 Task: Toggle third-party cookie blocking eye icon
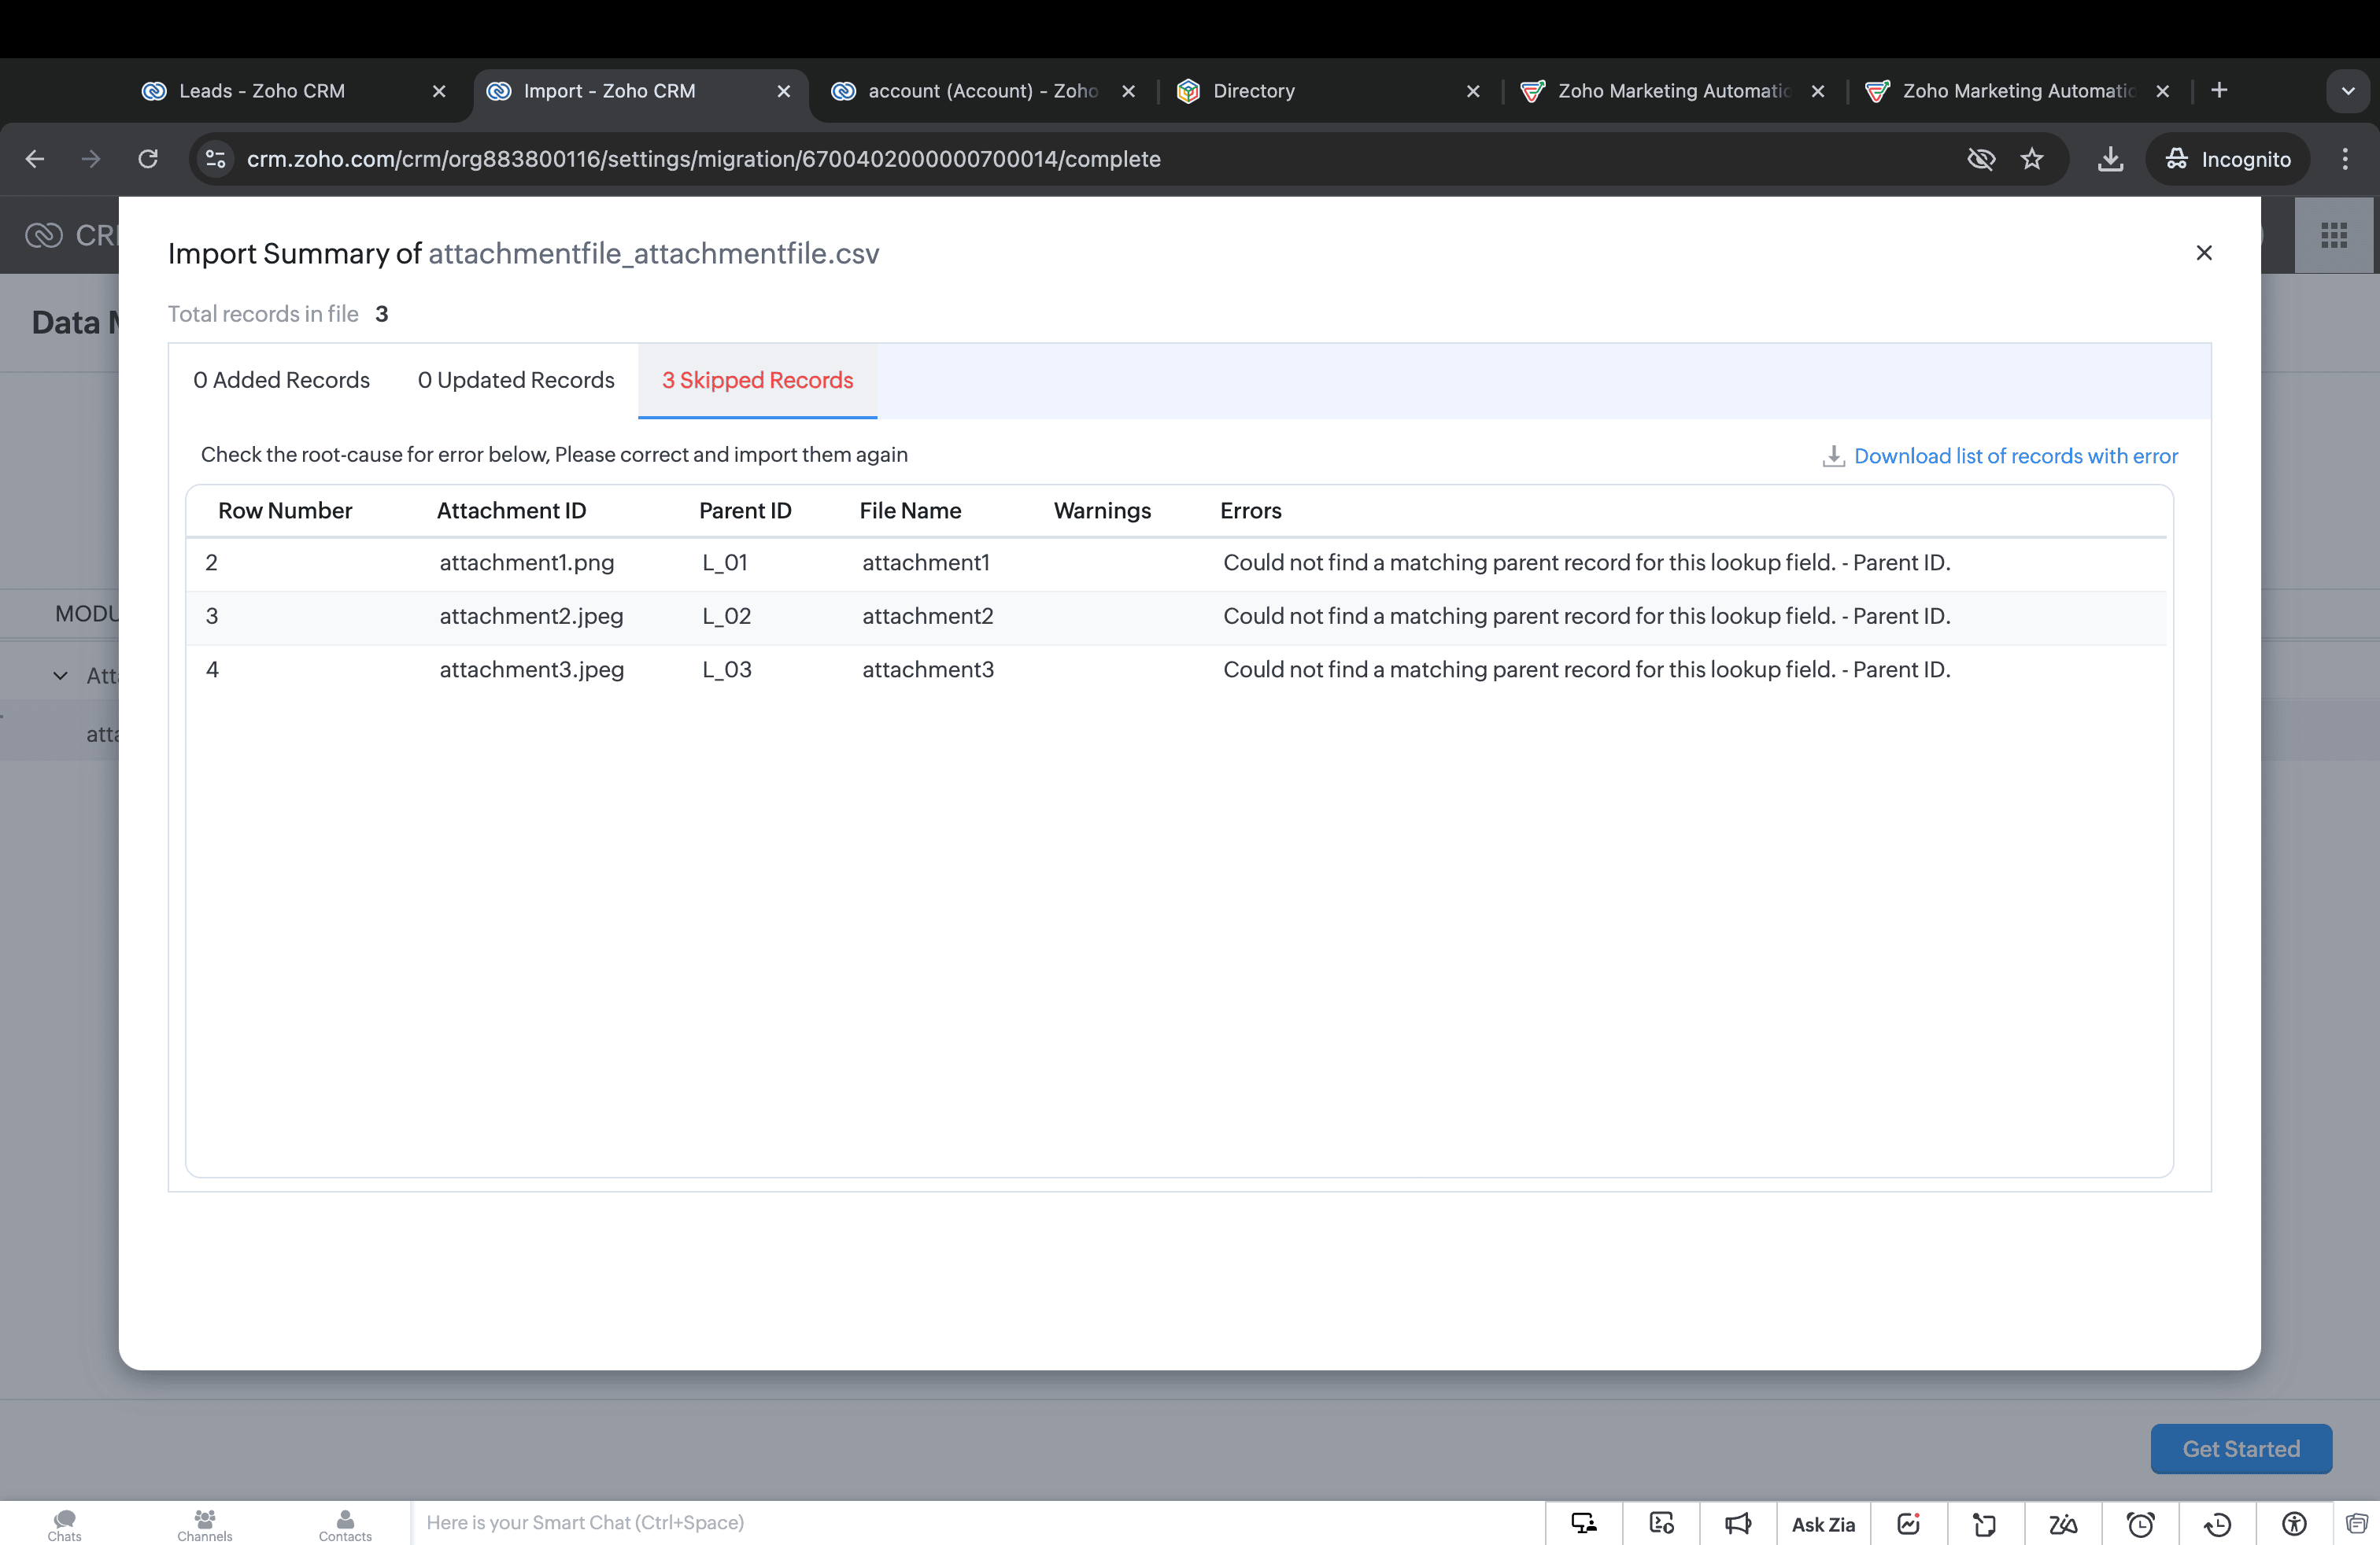coord(1980,159)
